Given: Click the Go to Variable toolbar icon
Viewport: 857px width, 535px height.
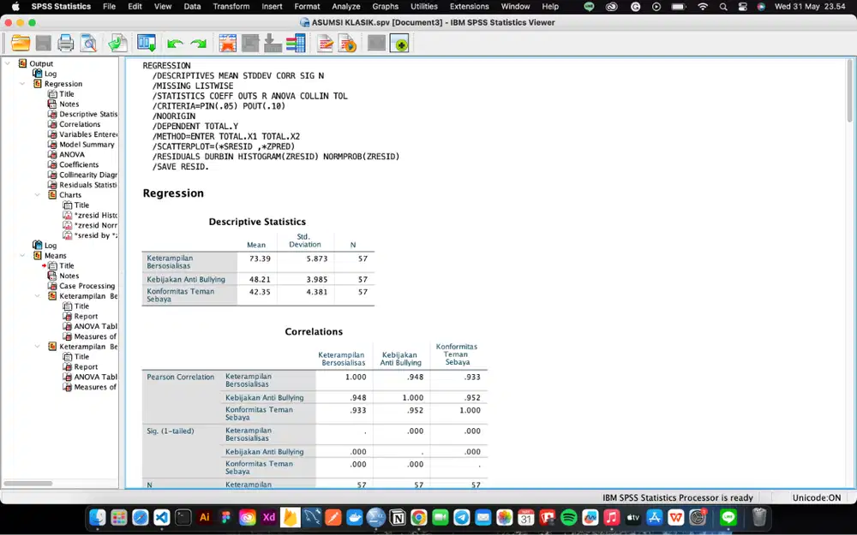Looking at the screenshot, I should [273, 43].
